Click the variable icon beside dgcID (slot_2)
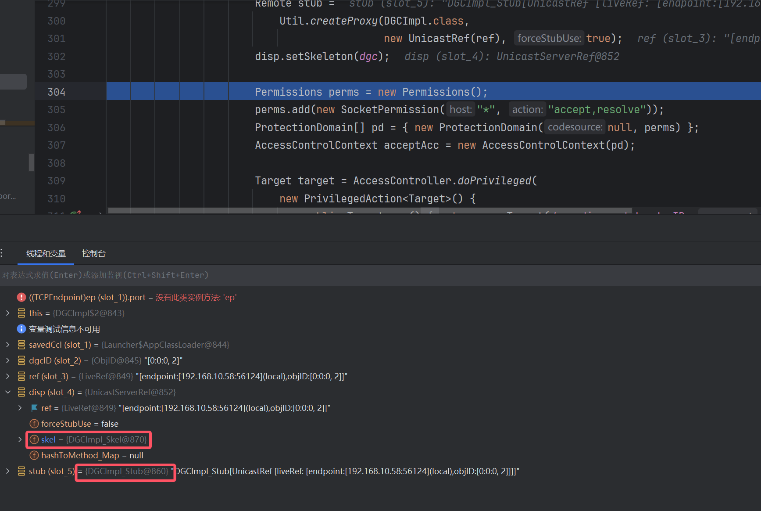The image size is (761, 511). (21, 360)
